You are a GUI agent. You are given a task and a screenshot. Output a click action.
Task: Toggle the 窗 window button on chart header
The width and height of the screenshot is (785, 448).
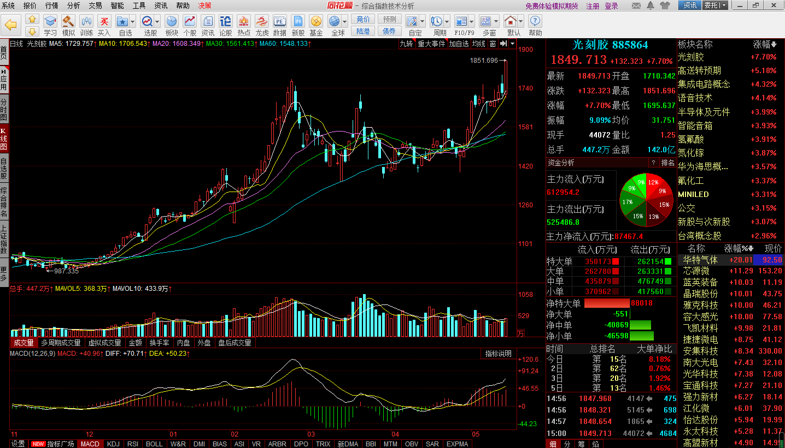(x=493, y=44)
